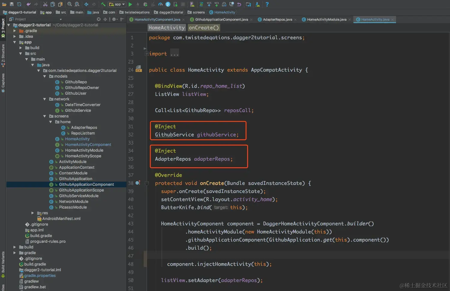Expand the res folder

32,213
